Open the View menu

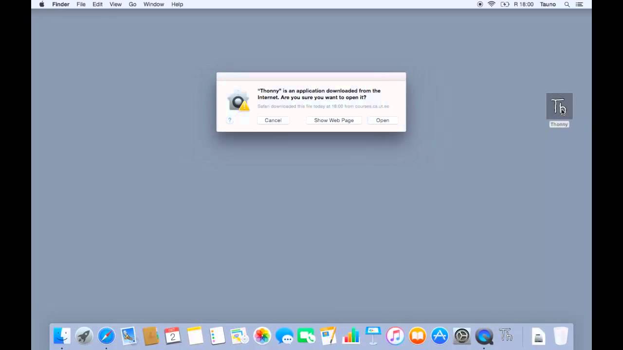[115, 4]
